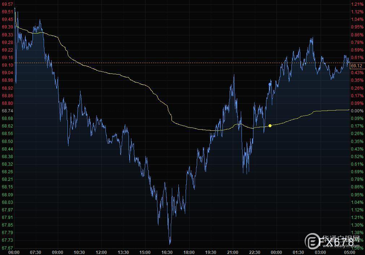
Task: Click the 00:00 midnight time label
Action: click(x=276, y=252)
